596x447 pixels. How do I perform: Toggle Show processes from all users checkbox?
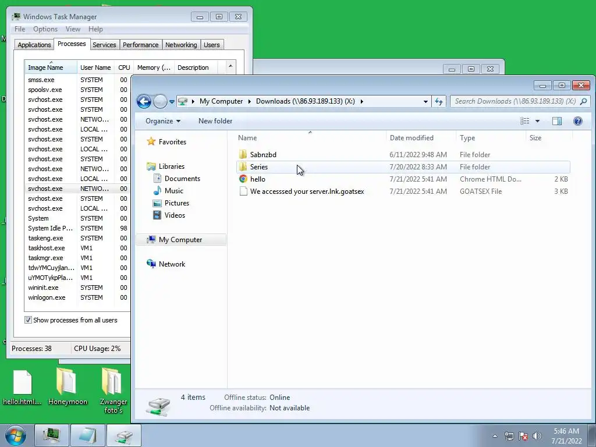(x=28, y=320)
